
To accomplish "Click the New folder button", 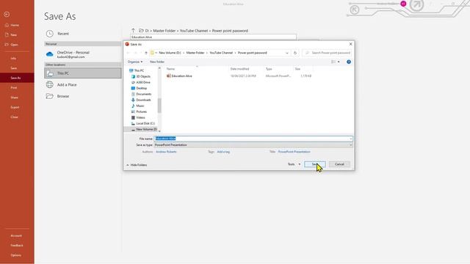I will point(157,62).
